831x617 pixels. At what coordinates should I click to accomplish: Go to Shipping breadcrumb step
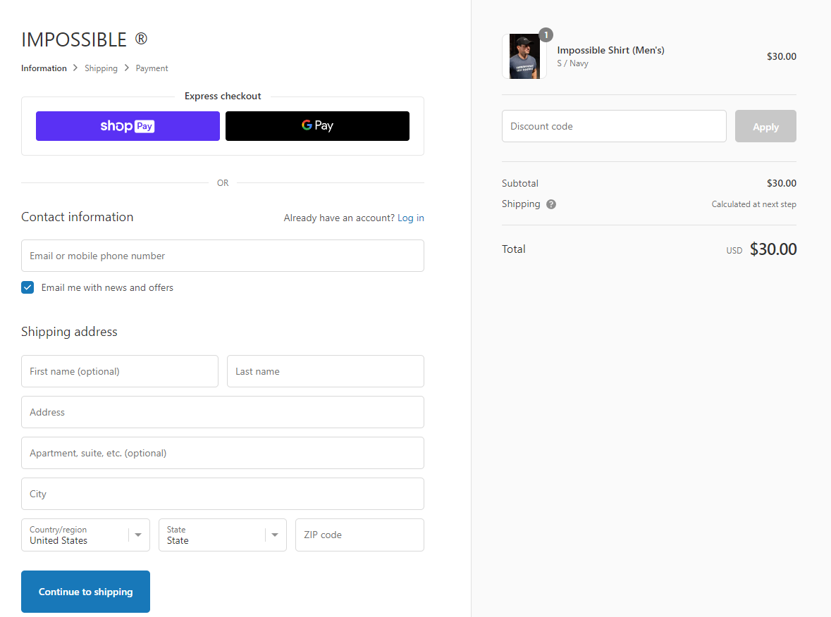(101, 68)
